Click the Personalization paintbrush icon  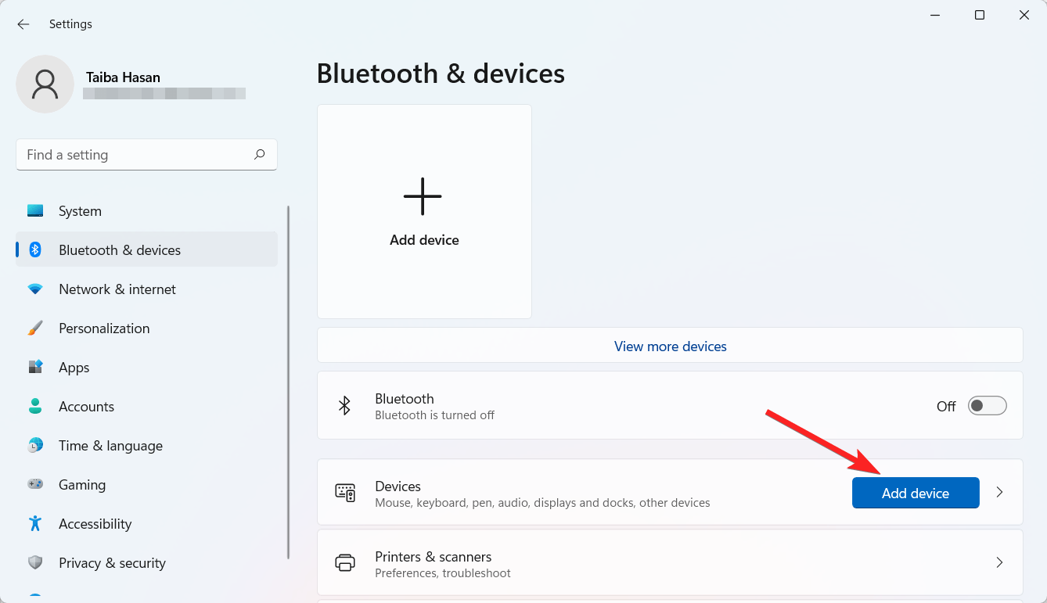pyautogui.click(x=35, y=328)
